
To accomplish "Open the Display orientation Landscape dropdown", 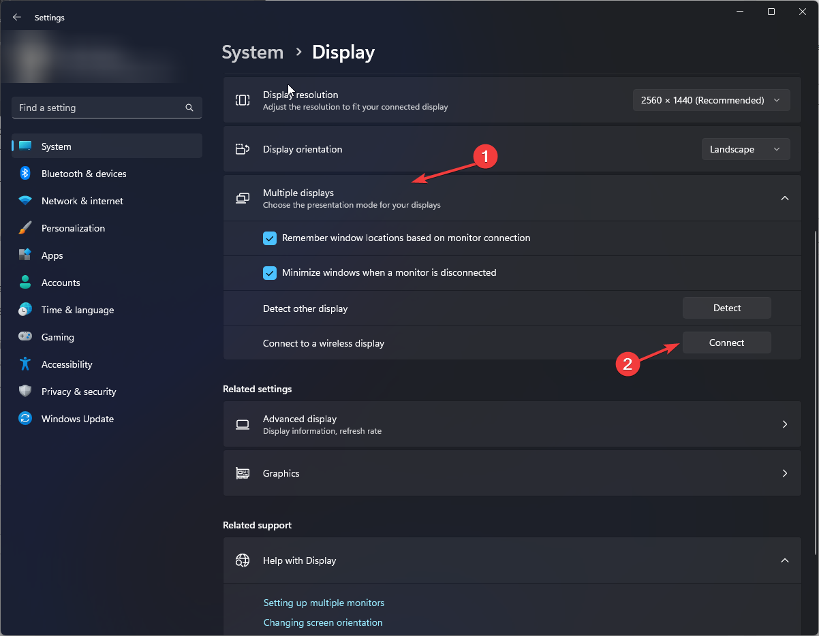I will [x=745, y=149].
